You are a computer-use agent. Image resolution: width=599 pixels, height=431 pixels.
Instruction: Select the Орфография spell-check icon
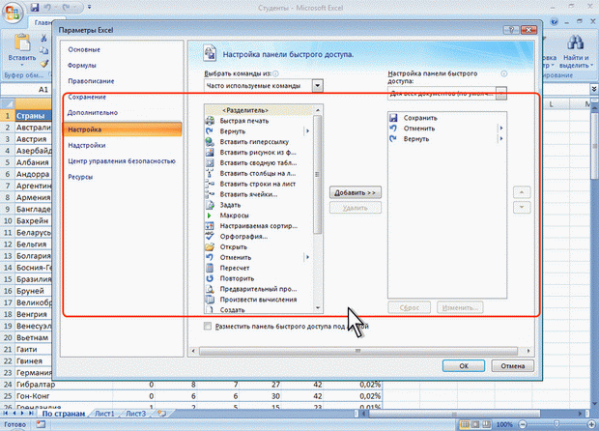tap(212, 236)
